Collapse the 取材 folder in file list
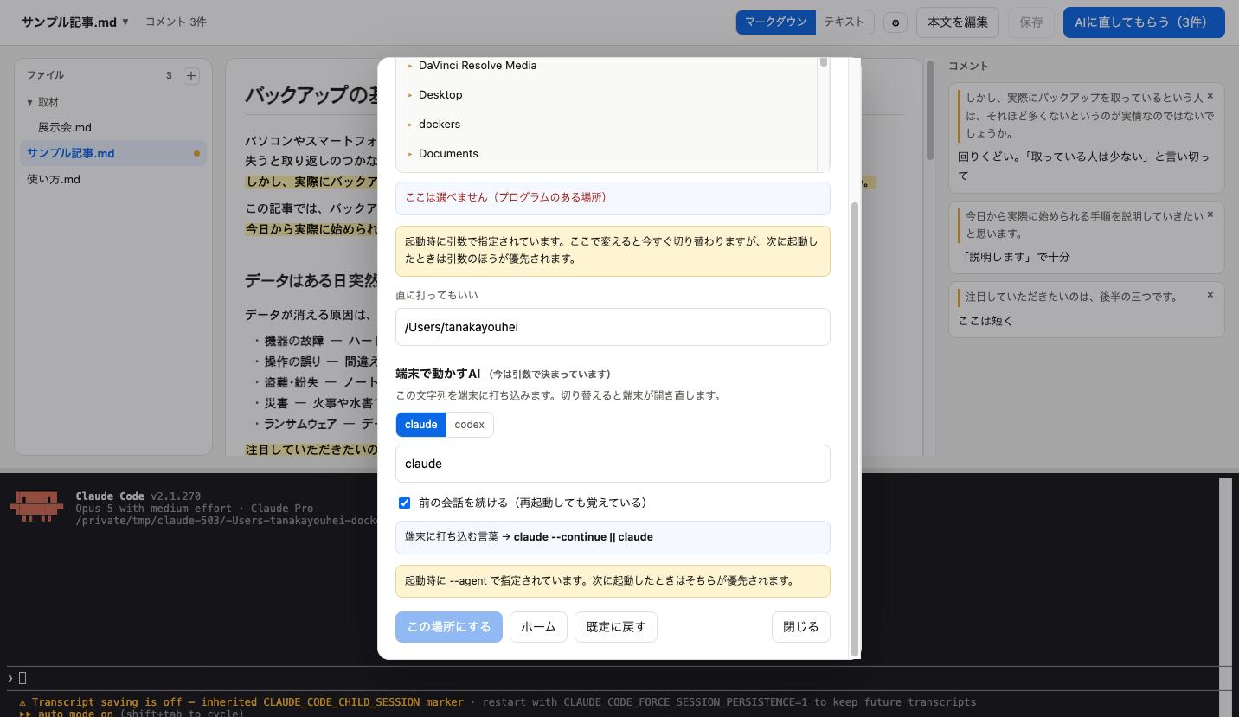The image size is (1239, 717). [x=30, y=102]
